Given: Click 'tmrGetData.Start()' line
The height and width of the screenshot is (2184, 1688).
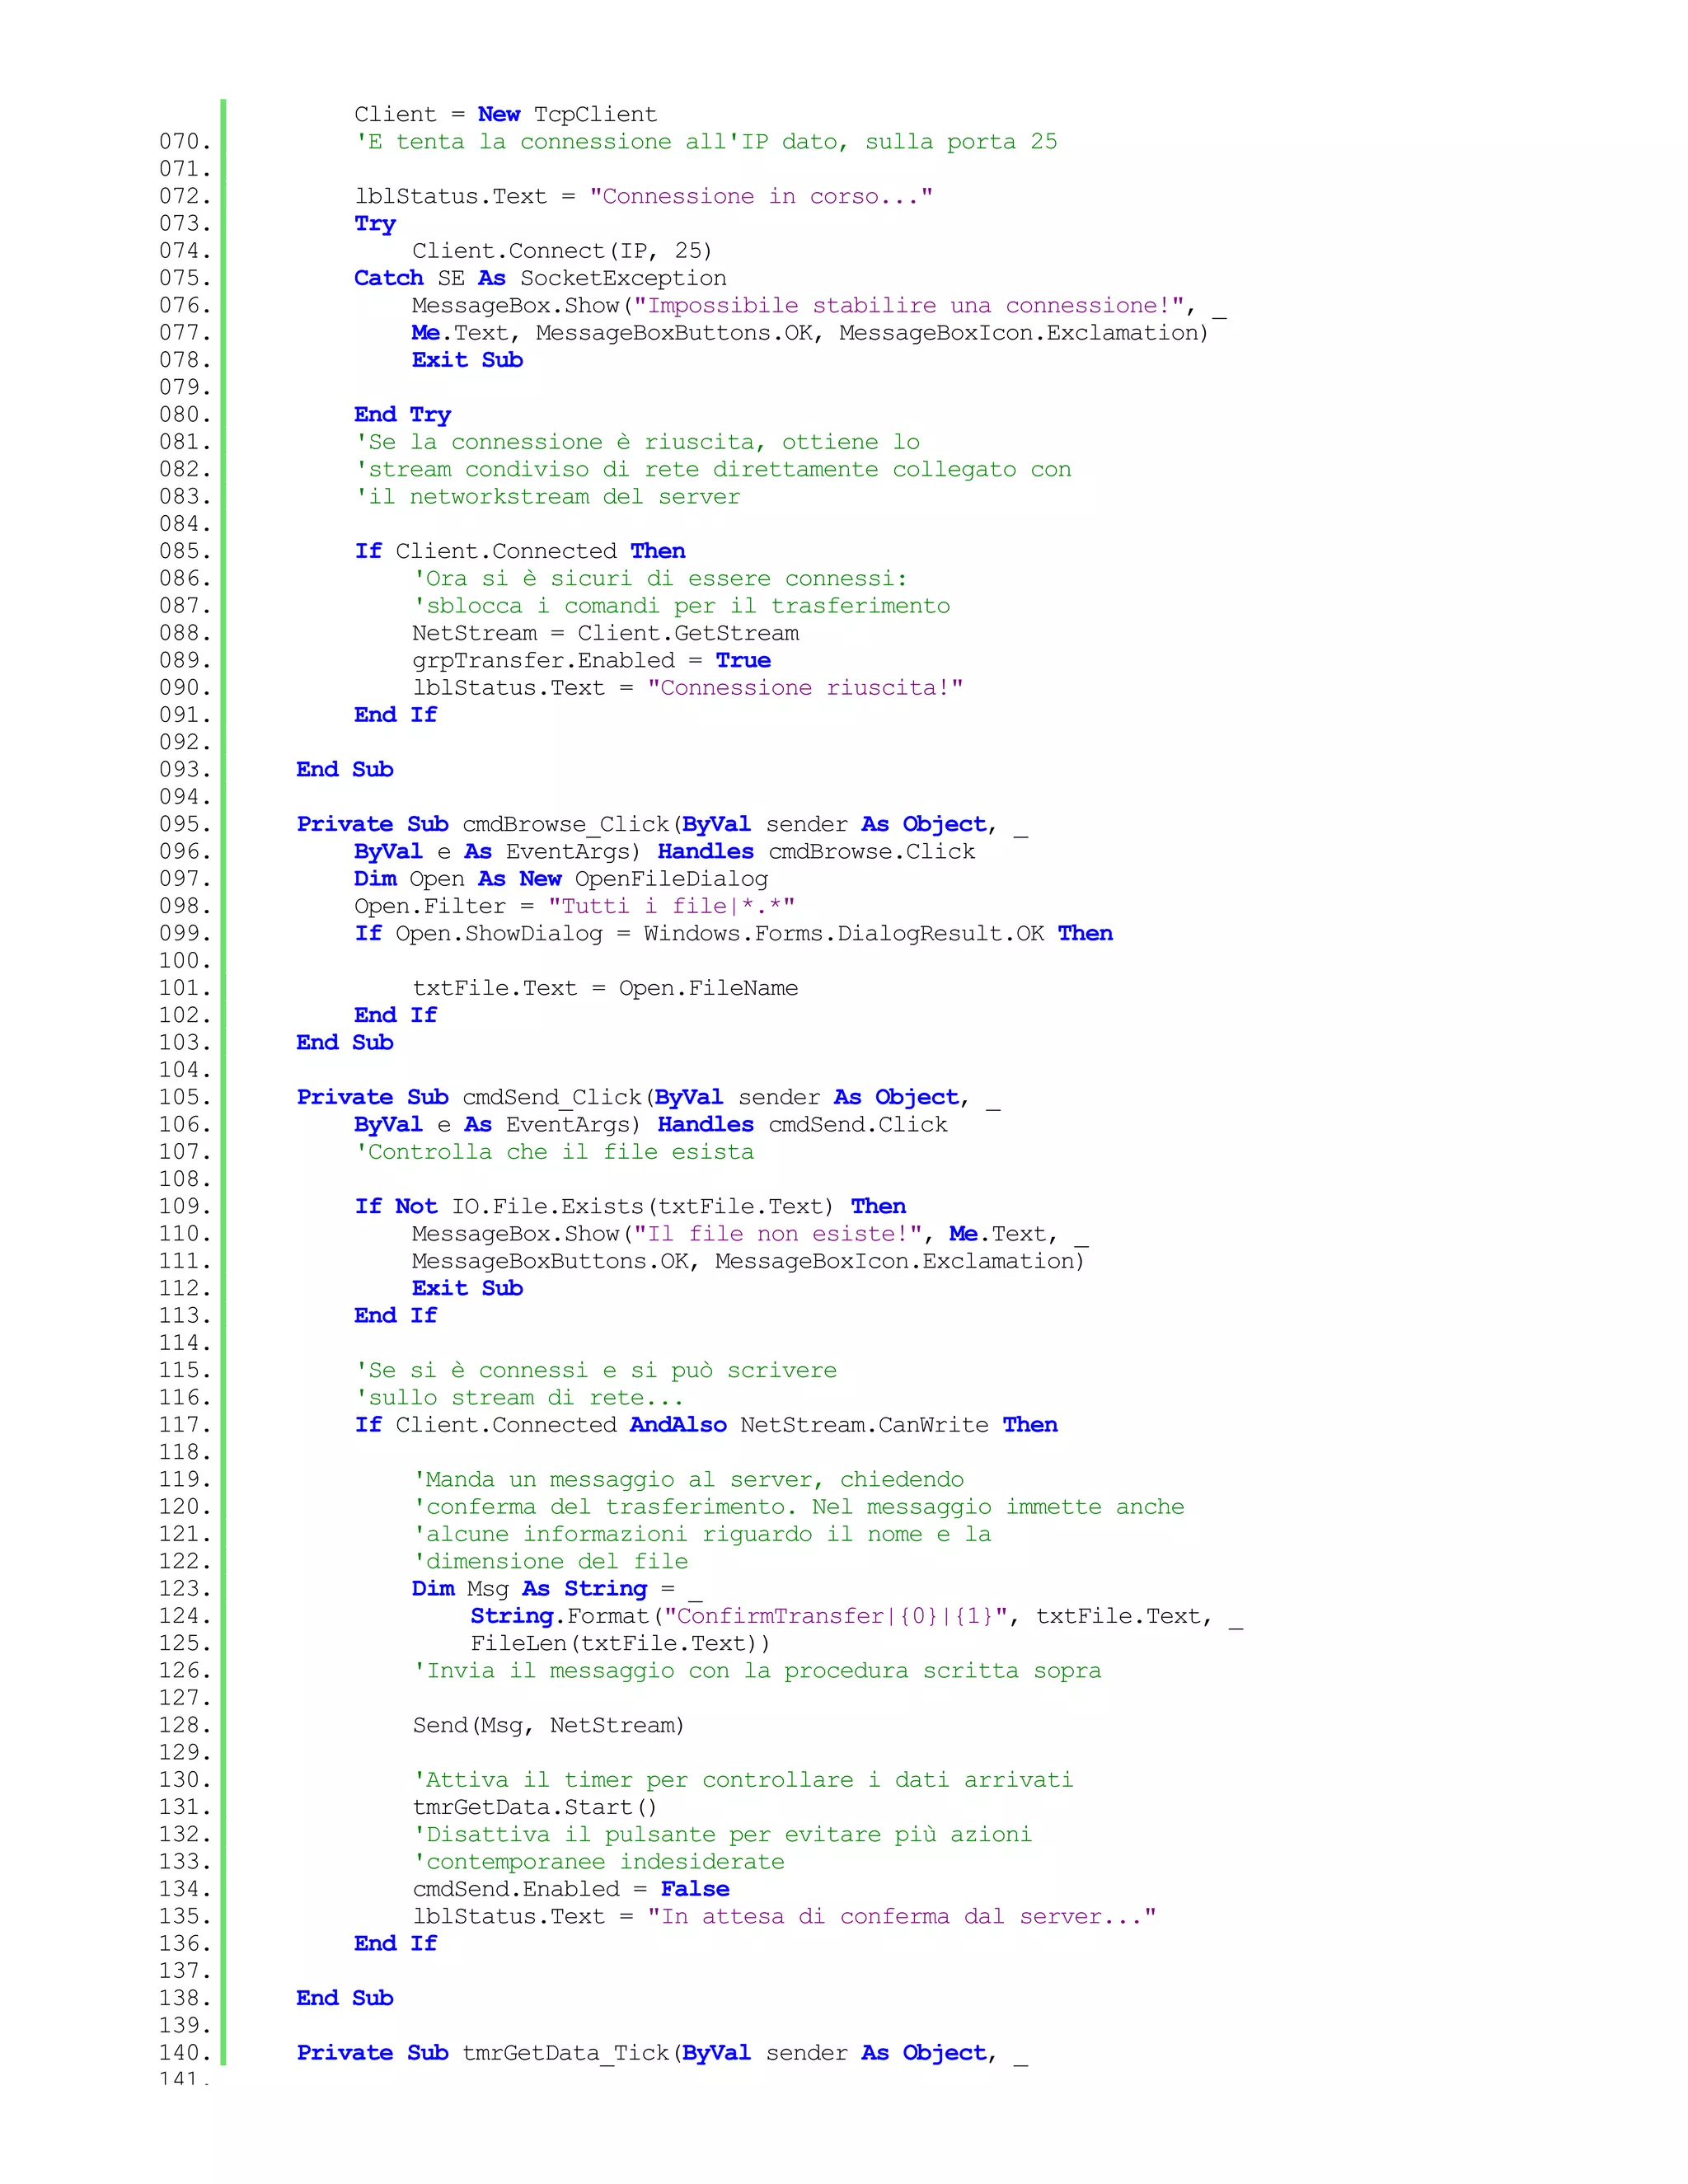Looking at the screenshot, I should [x=535, y=1807].
